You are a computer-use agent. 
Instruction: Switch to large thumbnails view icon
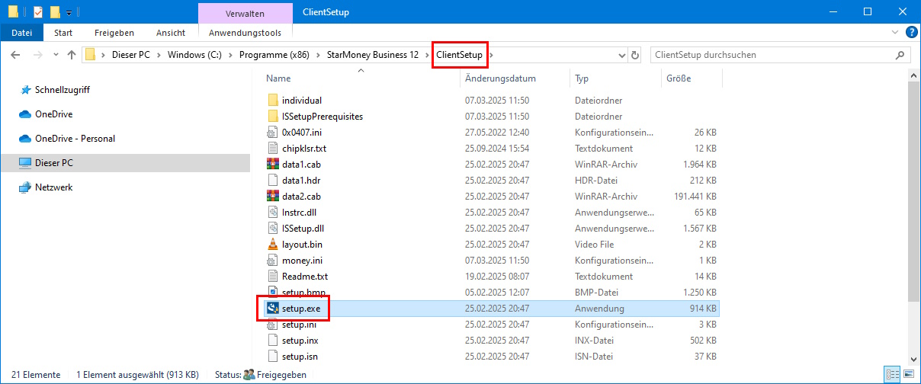pyautogui.click(x=908, y=375)
